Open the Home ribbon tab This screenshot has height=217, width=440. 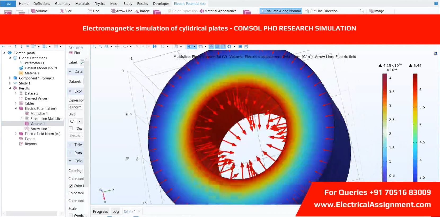point(24,4)
